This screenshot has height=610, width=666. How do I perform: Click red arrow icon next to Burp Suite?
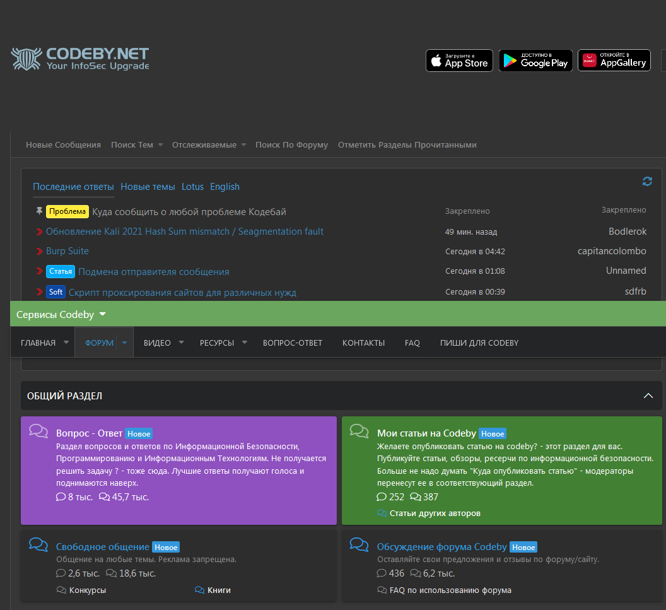(39, 251)
